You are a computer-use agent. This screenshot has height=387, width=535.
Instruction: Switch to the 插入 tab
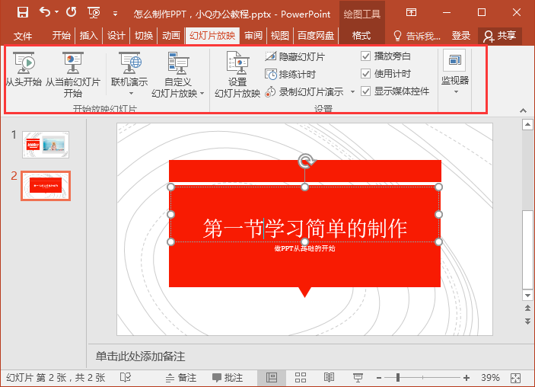point(89,36)
